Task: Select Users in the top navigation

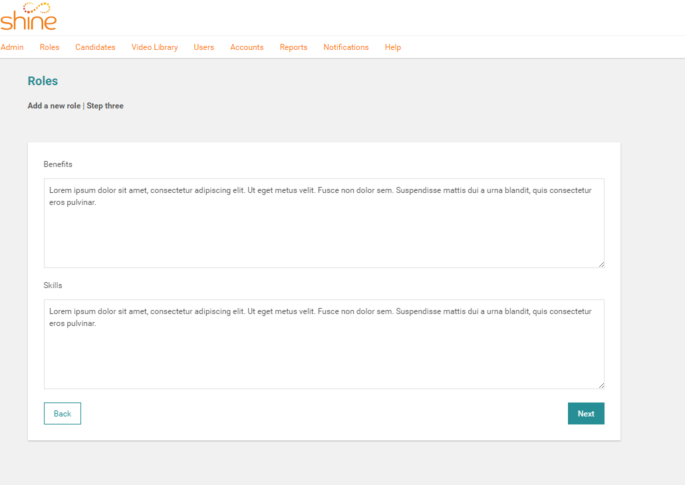Action: click(204, 47)
